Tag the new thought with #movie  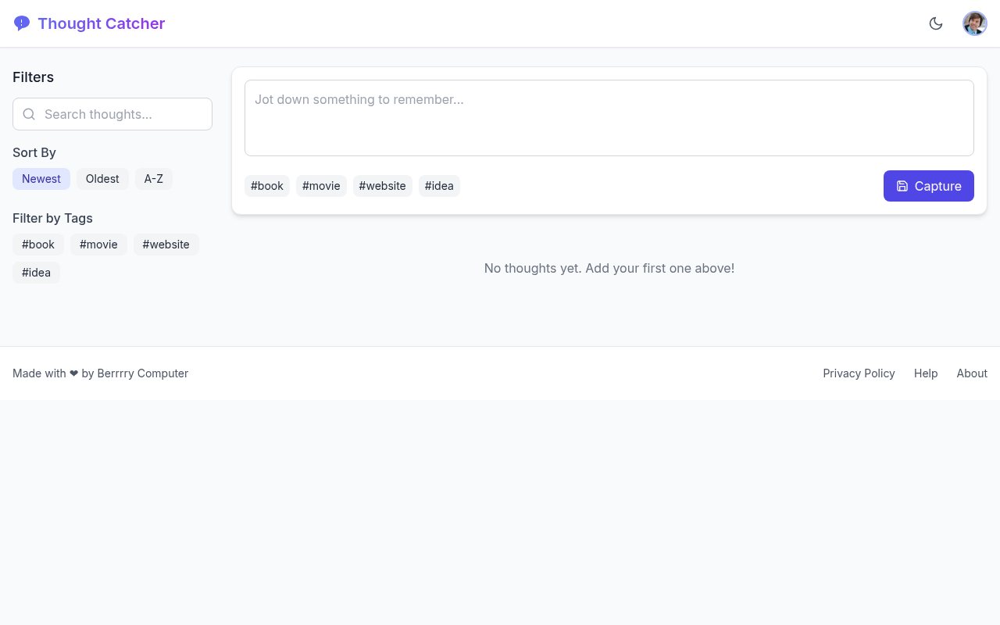pyautogui.click(x=320, y=186)
